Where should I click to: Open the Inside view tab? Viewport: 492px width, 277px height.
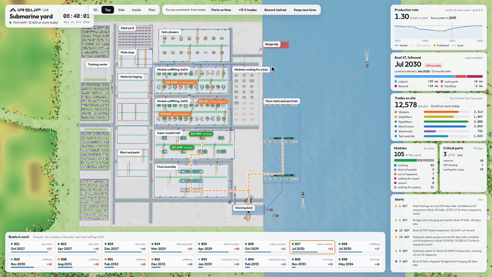tap(137, 10)
